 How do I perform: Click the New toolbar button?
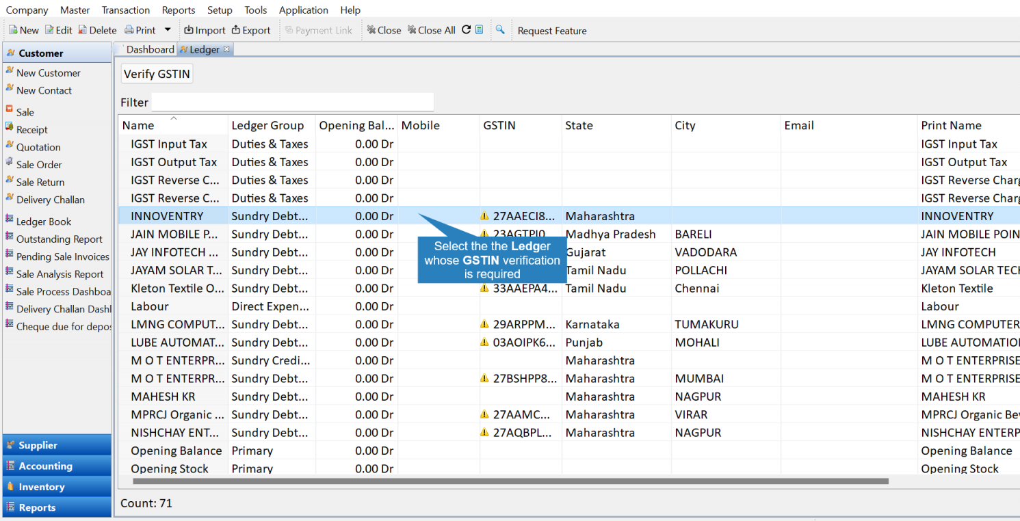pyautogui.click(x=24, y=30)
